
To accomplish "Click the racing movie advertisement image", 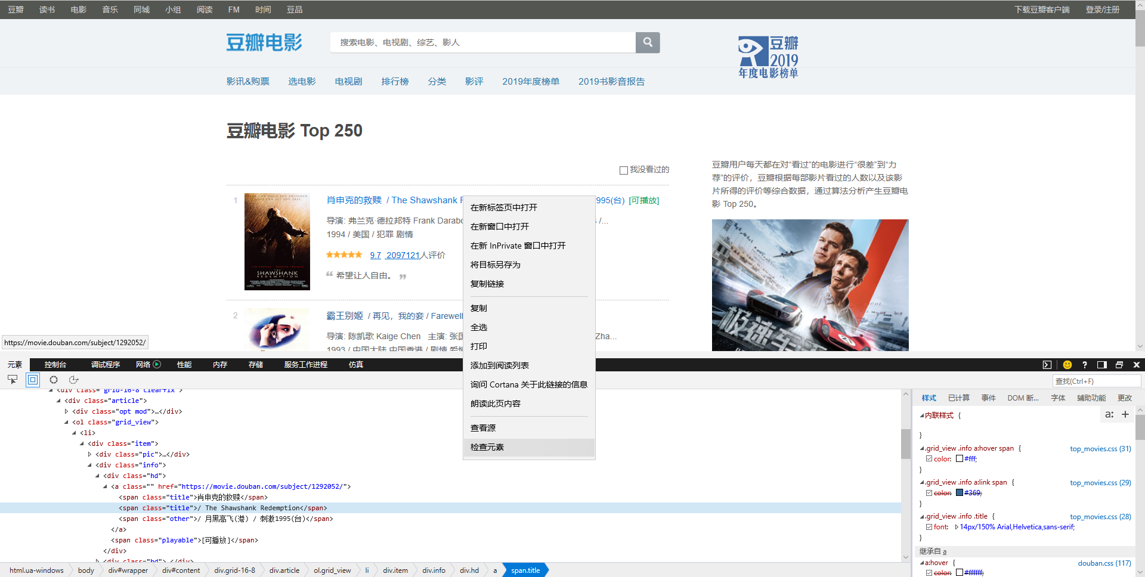I will pyautogui.click(x=810, y=285).
